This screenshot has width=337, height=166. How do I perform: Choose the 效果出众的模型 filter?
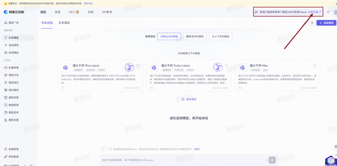pos(169,37)
